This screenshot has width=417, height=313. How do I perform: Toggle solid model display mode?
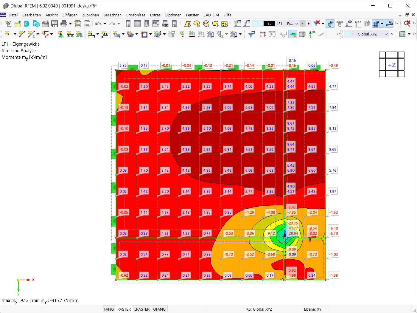[302, 34]
